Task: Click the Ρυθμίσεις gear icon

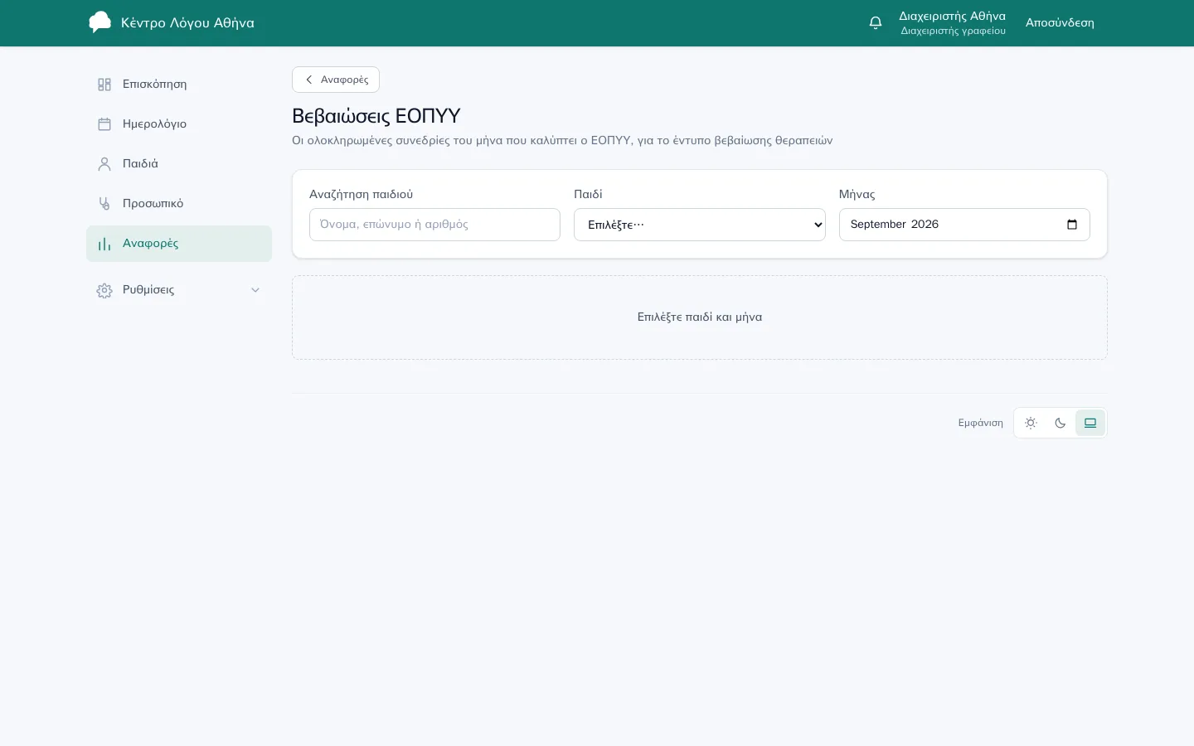Action: (x=104, y=290)
